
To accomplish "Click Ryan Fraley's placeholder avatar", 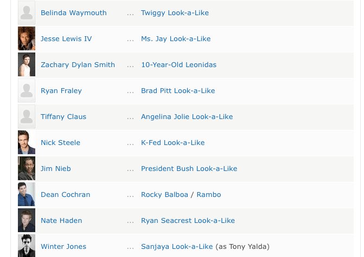I will click(27, 90).
